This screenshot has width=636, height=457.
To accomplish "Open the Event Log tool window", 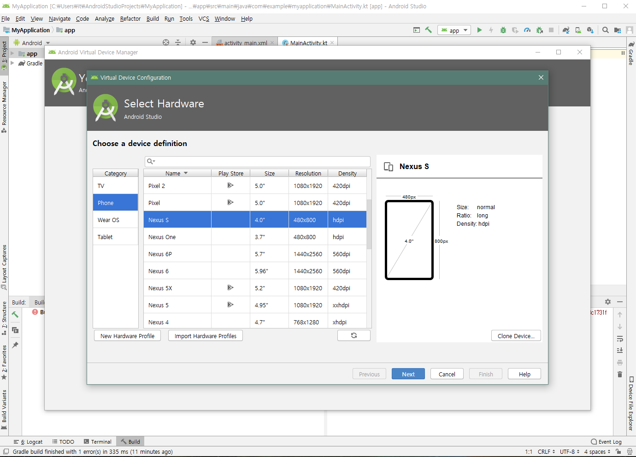I will (606, 441).
